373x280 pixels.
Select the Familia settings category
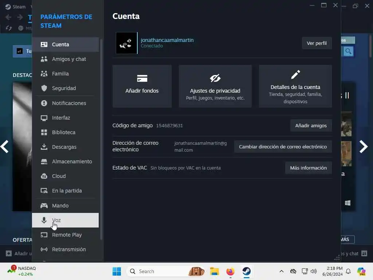66,74
